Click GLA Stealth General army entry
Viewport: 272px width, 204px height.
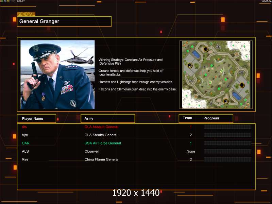click(101, 135)
